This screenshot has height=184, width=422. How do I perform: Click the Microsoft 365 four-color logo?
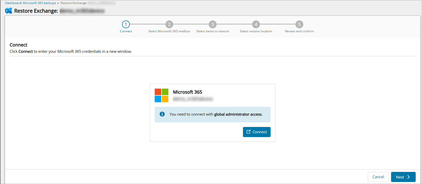point(162,95)
